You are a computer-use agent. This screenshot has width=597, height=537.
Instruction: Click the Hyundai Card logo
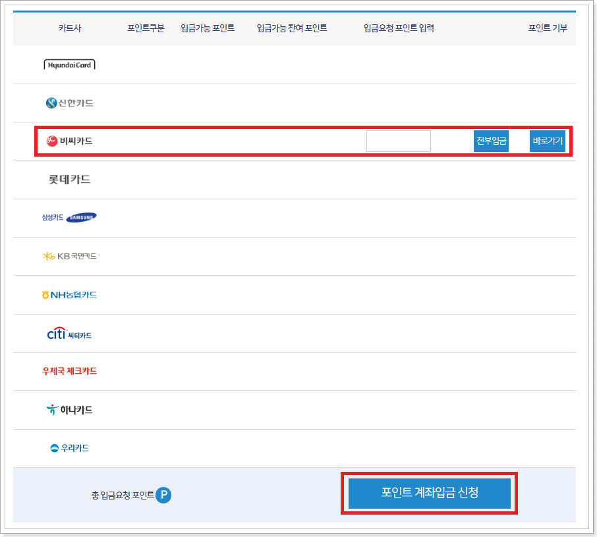(69, 64)
